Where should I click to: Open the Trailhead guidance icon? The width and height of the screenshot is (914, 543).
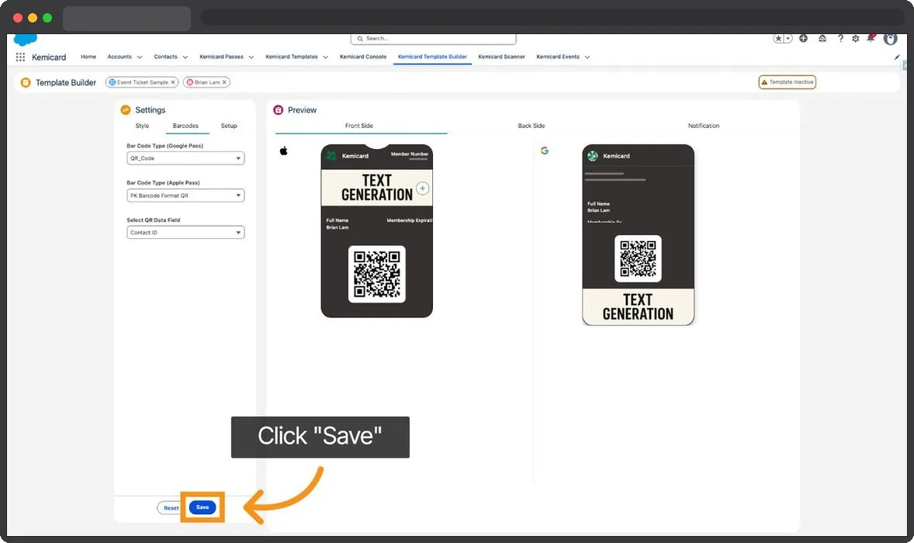(822, 39)
